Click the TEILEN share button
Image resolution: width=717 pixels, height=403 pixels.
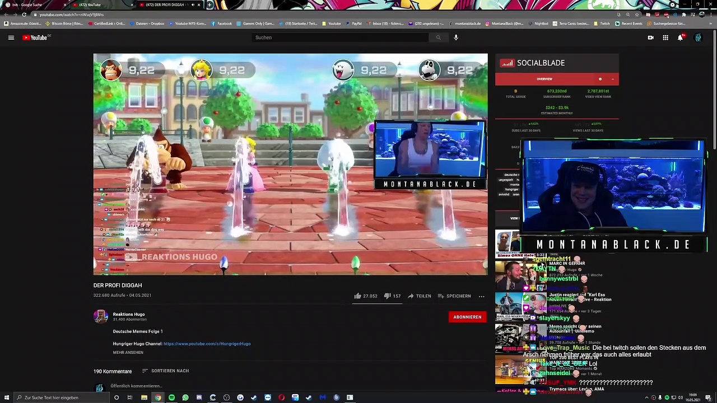click(419, 296)
